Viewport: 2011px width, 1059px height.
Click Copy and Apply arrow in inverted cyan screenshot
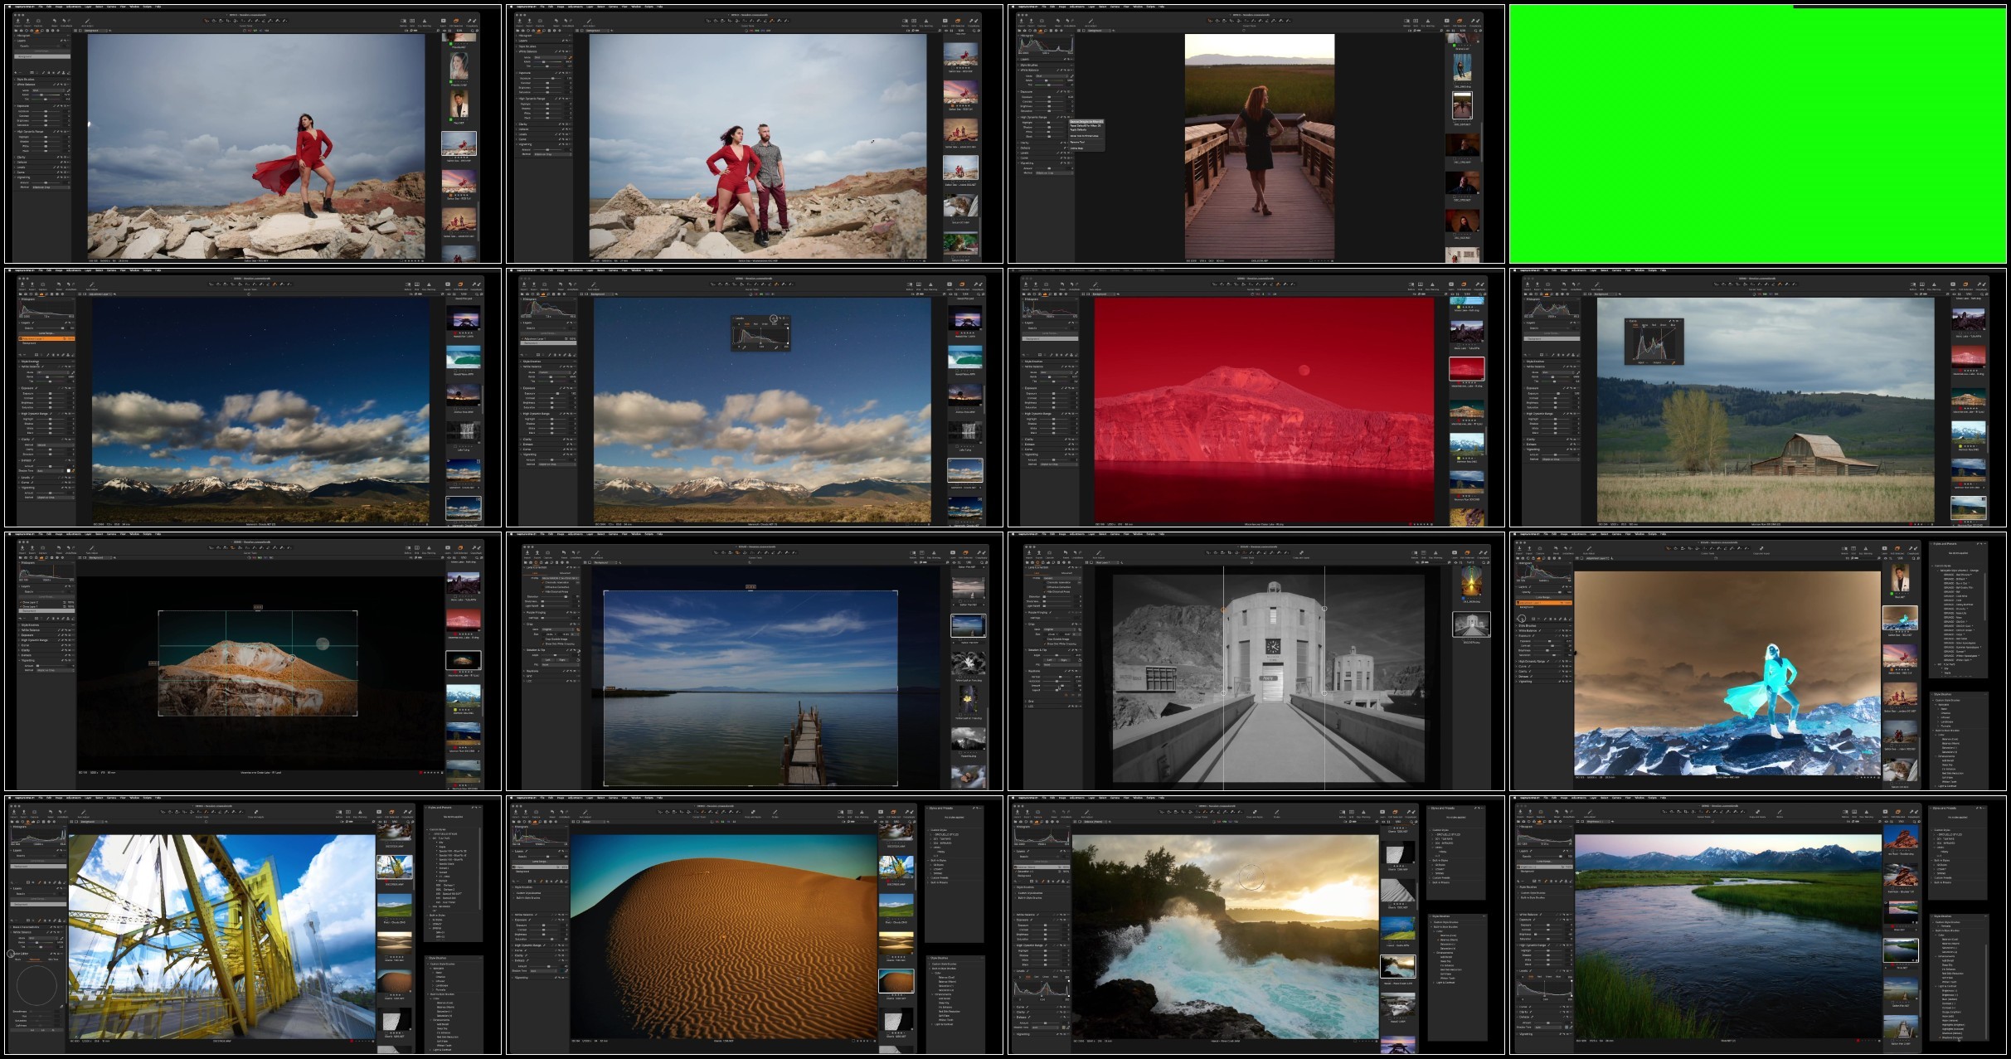[1761, 548]
